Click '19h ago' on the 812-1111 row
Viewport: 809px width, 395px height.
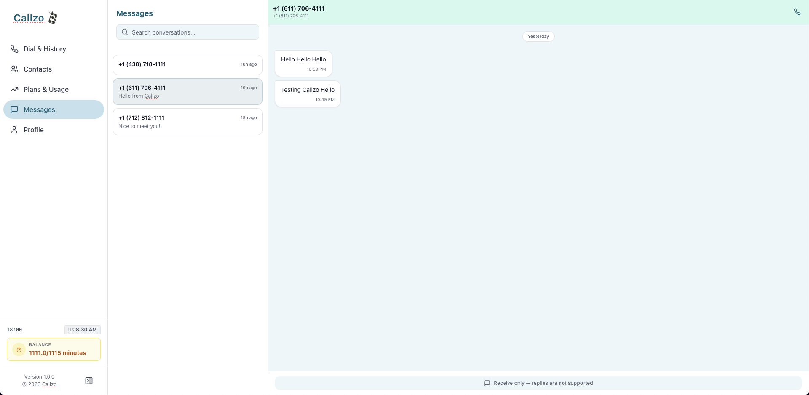point(249,118)
